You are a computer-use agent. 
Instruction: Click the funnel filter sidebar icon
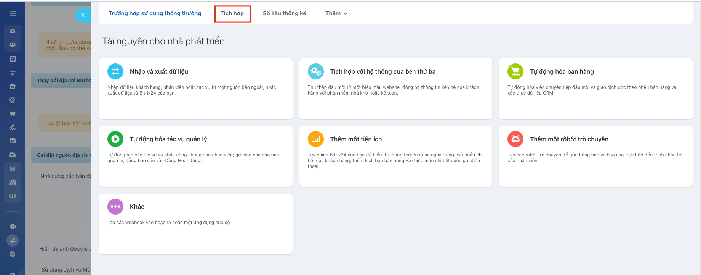tap(13, 73)
